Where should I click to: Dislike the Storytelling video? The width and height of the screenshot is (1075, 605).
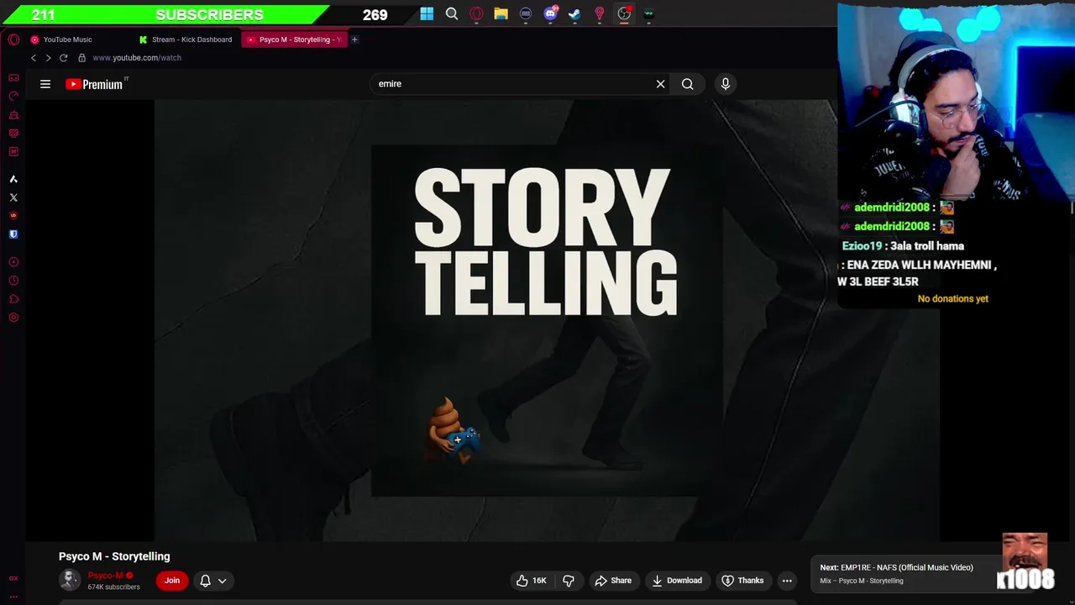click(569, 581)
